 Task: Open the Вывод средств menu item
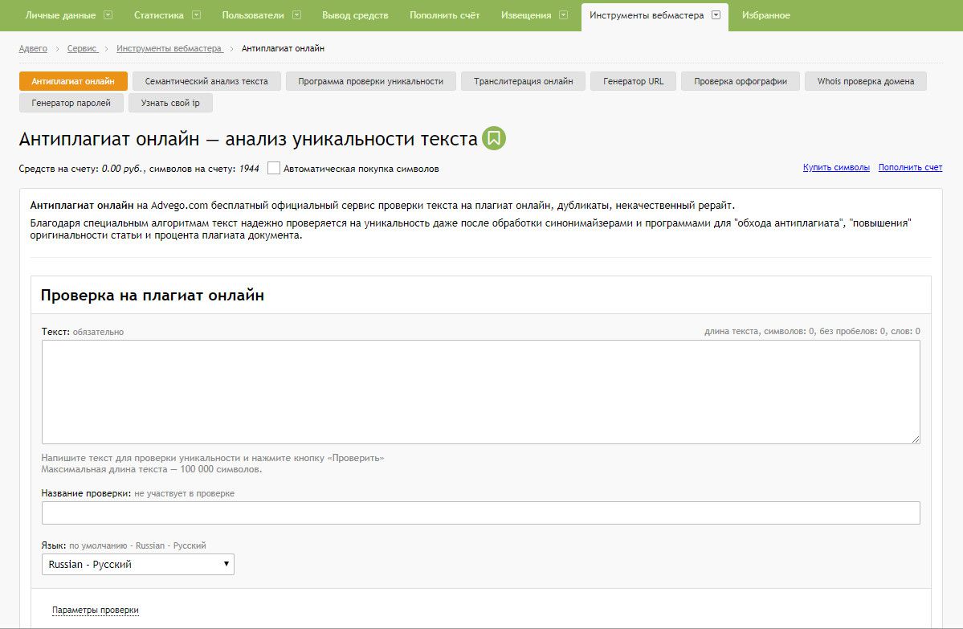tap(354, 15)
